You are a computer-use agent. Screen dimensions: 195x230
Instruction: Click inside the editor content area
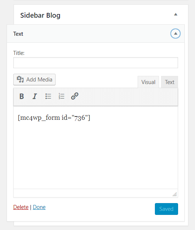(96, 147)
